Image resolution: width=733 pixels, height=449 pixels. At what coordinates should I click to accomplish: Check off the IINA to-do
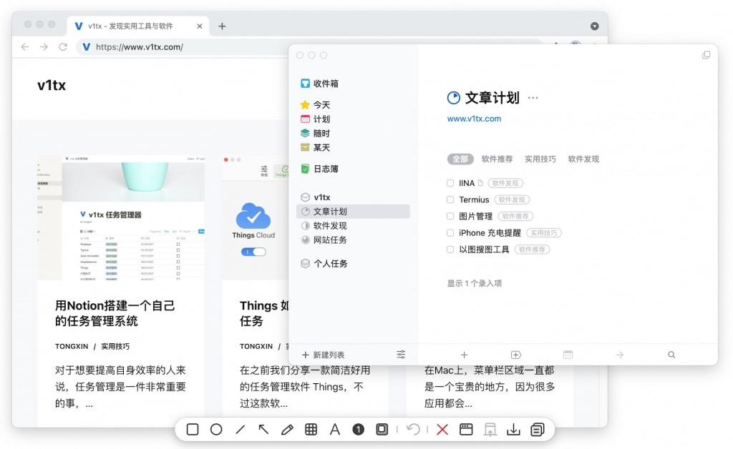click(x=450, y=183)
